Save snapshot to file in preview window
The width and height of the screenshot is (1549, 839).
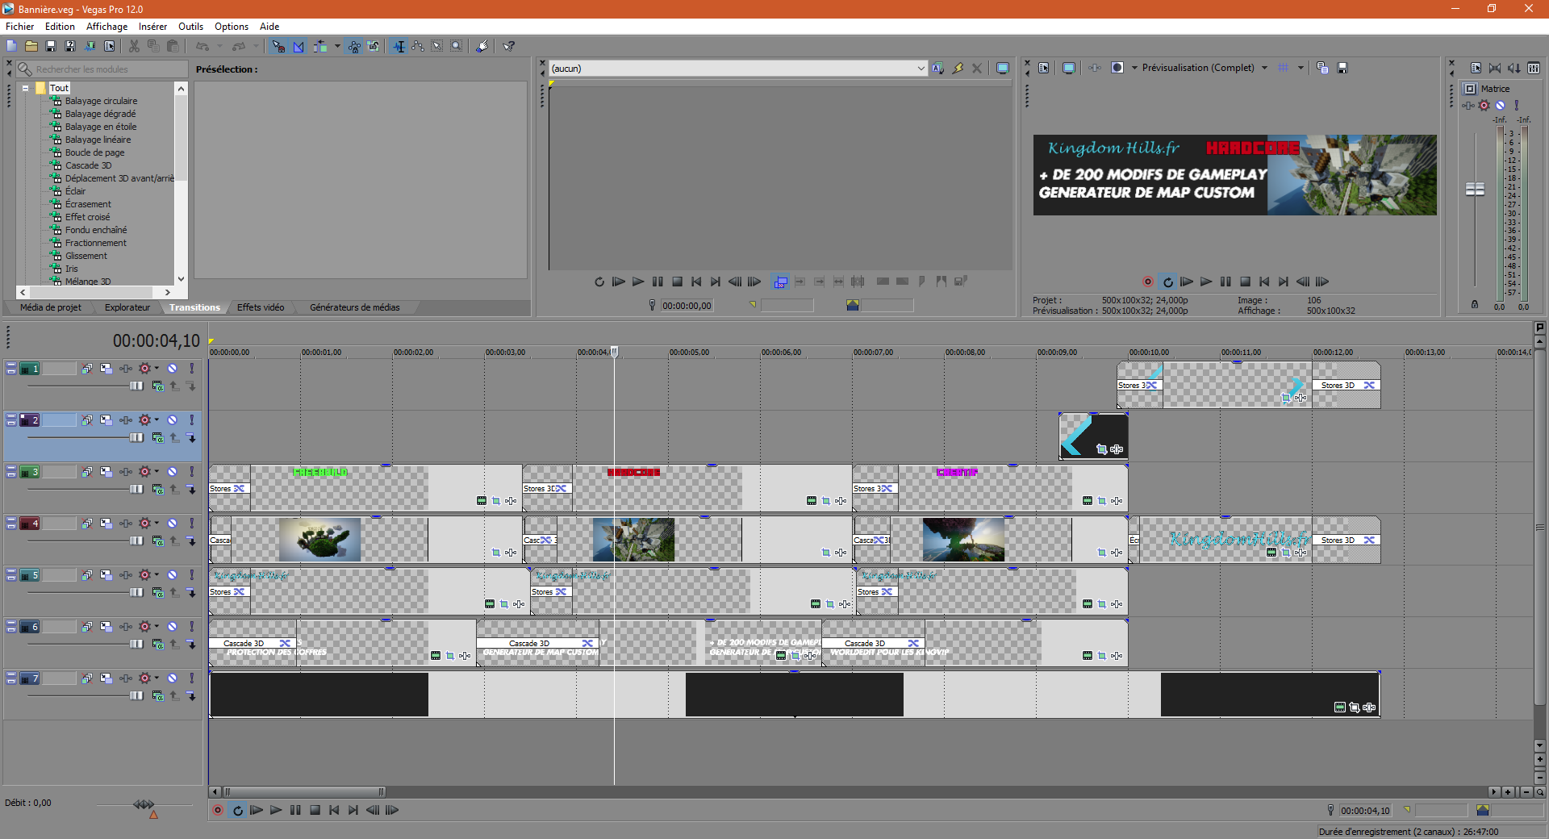pyautogui.click(x=1342, y=69)
